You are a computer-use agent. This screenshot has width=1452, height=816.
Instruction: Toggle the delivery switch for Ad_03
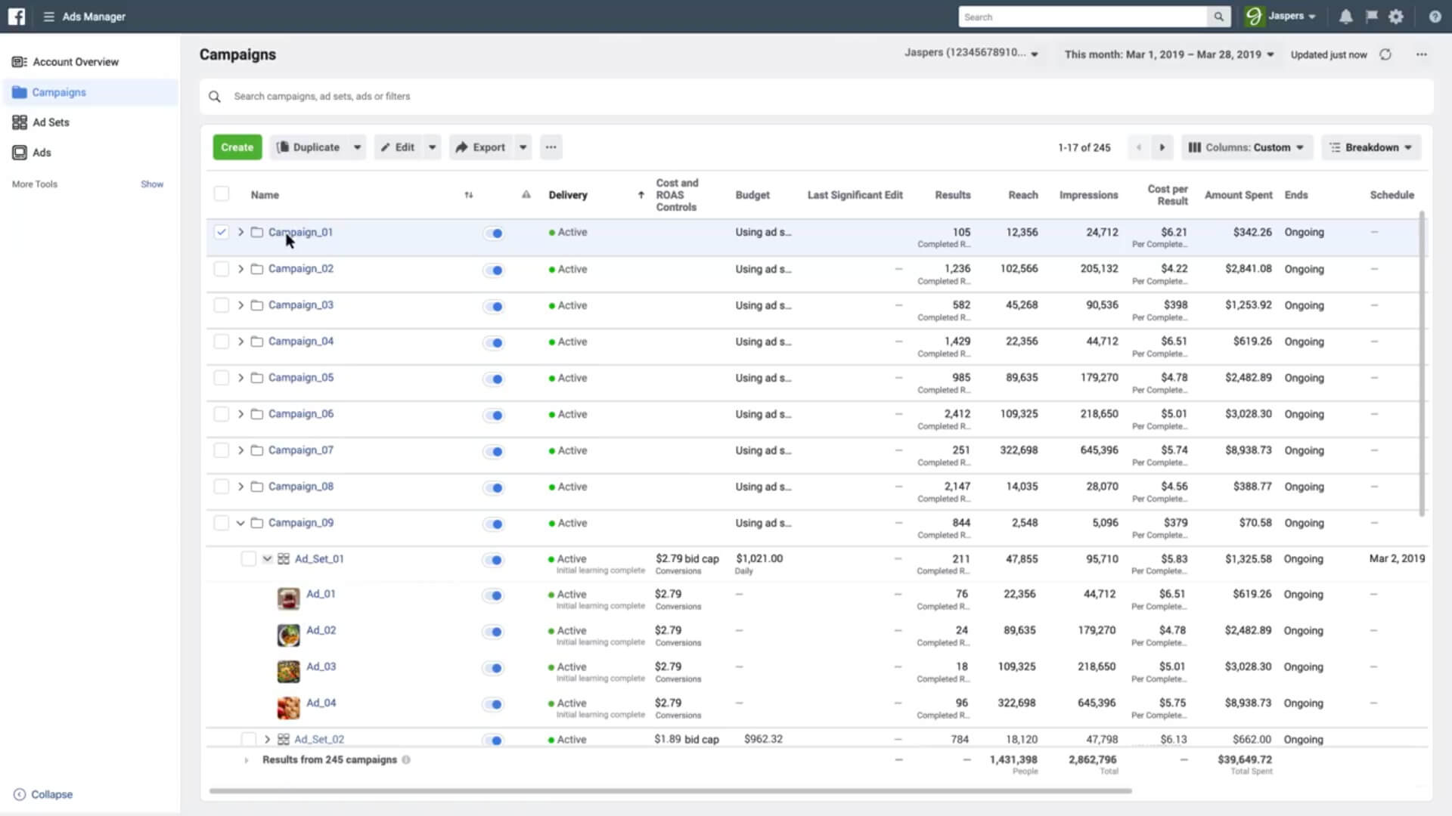tap(495, 666)
